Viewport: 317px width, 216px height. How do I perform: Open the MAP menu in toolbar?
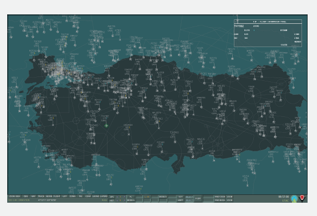(x=33, y=197)
